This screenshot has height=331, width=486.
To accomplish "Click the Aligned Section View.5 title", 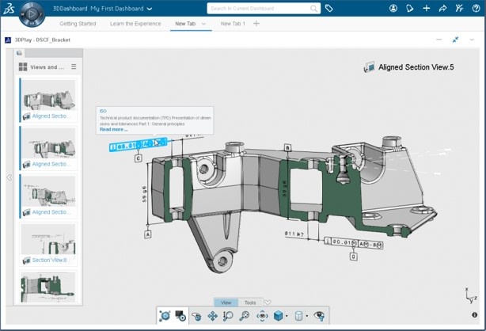I will [x=416, y=67].
